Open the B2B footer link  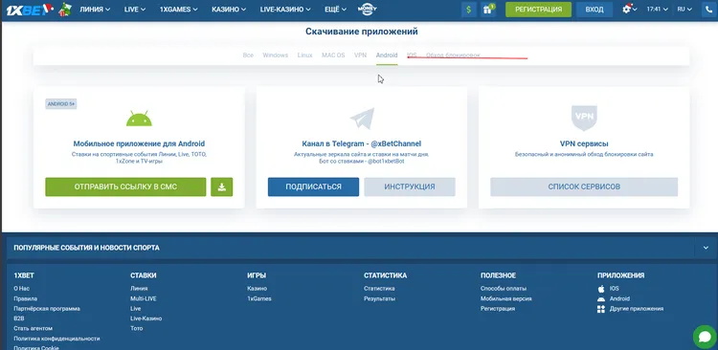tap(19, 318)
